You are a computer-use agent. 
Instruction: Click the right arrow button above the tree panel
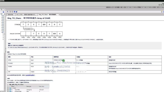click(5, 9)
